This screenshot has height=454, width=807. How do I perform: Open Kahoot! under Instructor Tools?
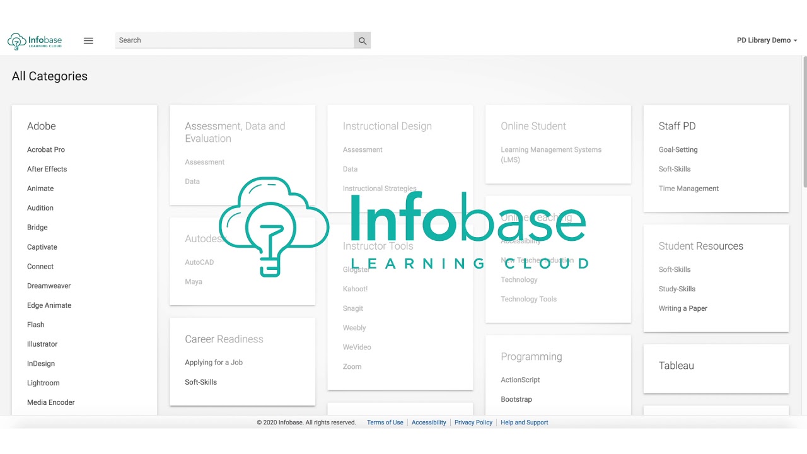tap(356, 289)
